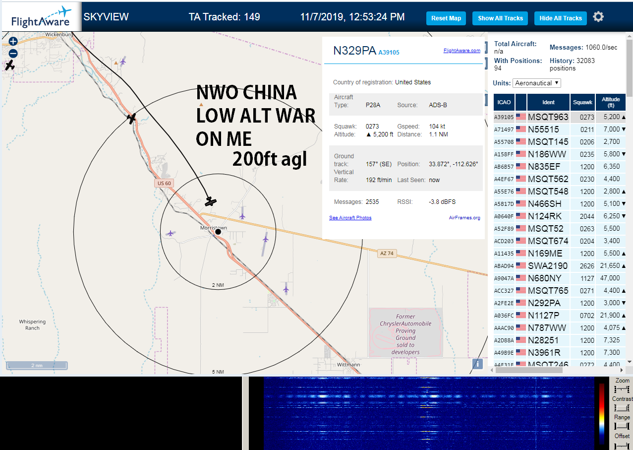Sort table by Ident column header

click(548, 102)
